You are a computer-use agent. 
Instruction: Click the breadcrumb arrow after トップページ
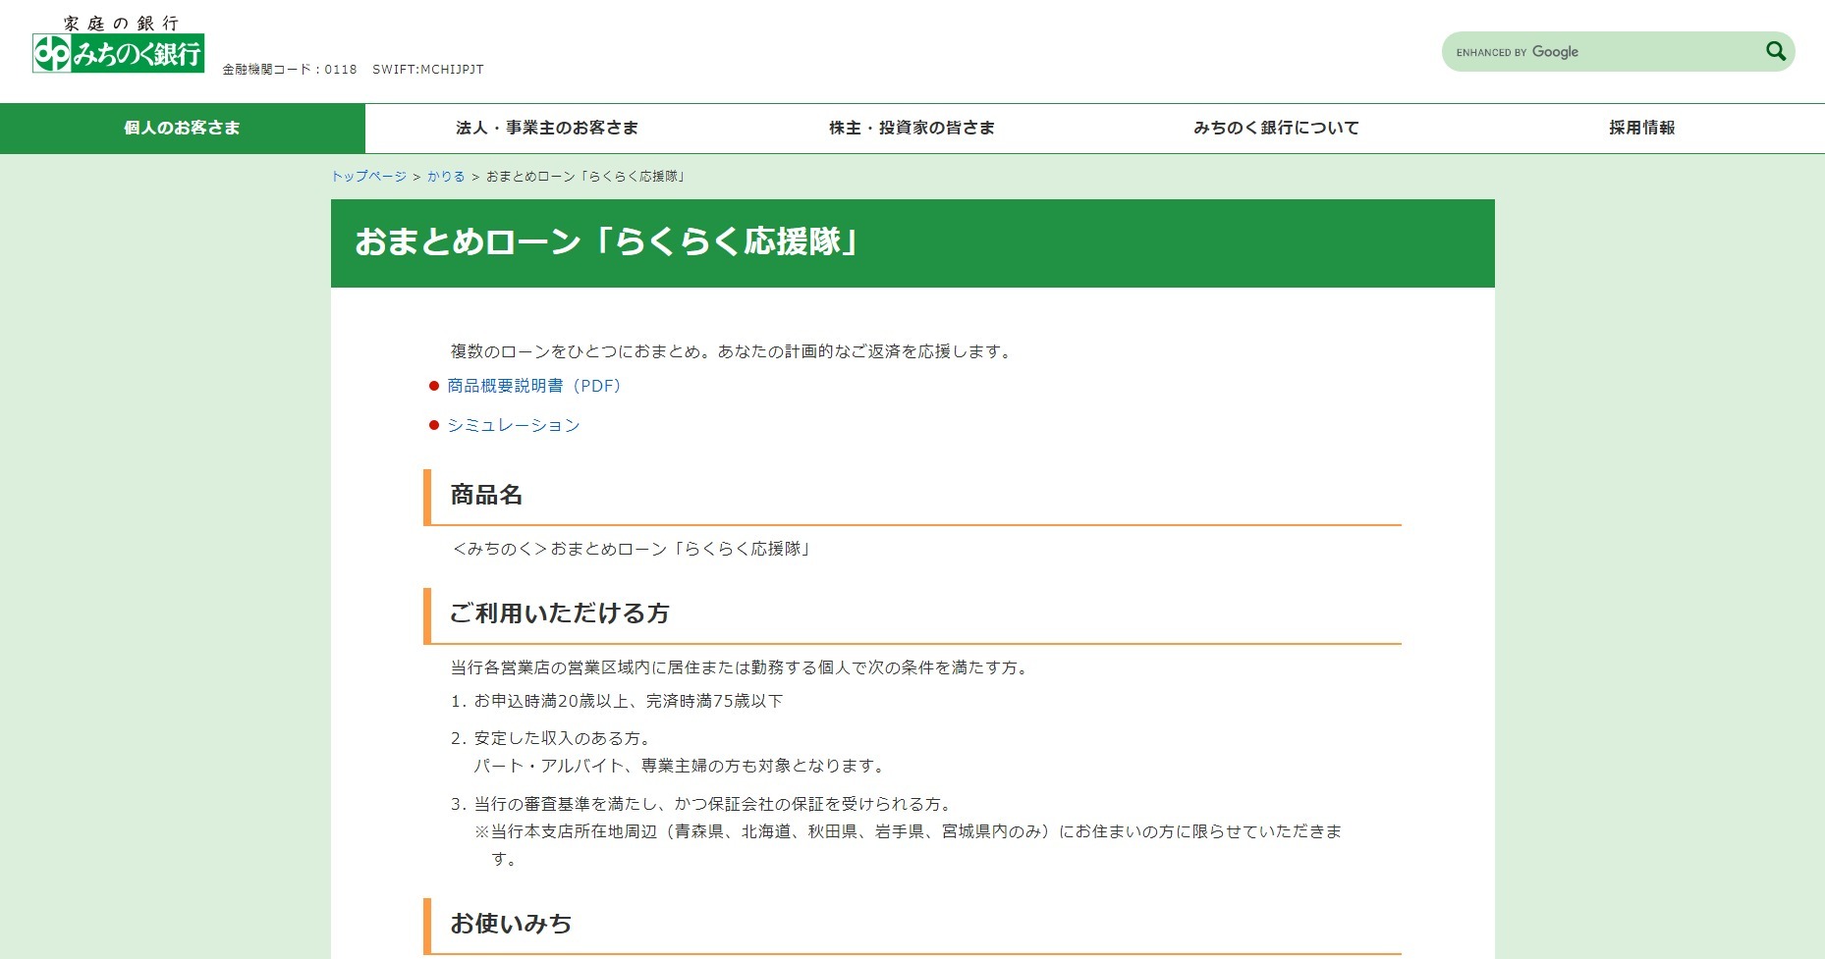click(415, 177)
